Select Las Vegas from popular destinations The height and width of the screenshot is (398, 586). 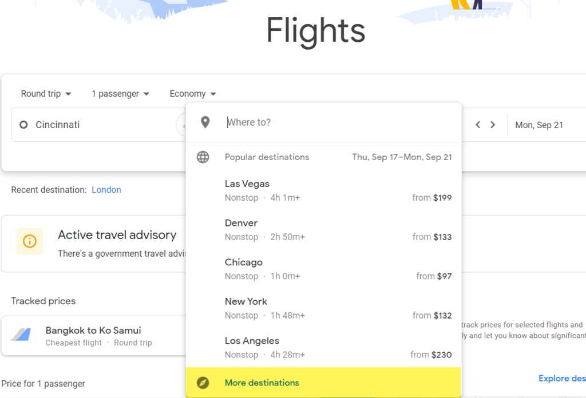tap(324, 190)
